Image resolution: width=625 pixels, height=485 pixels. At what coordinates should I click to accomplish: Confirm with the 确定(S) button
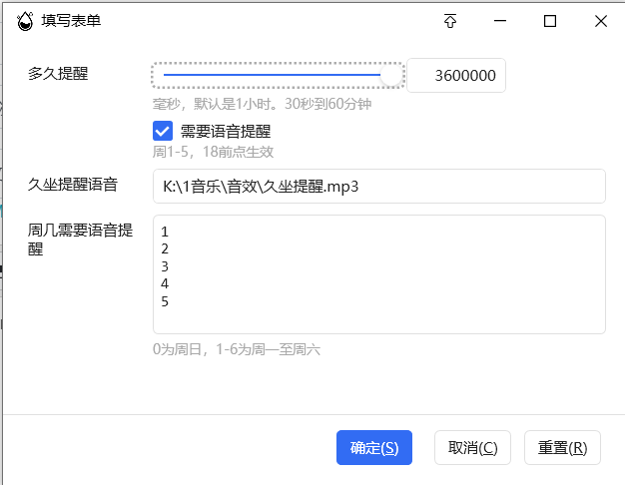click(374, 447)
